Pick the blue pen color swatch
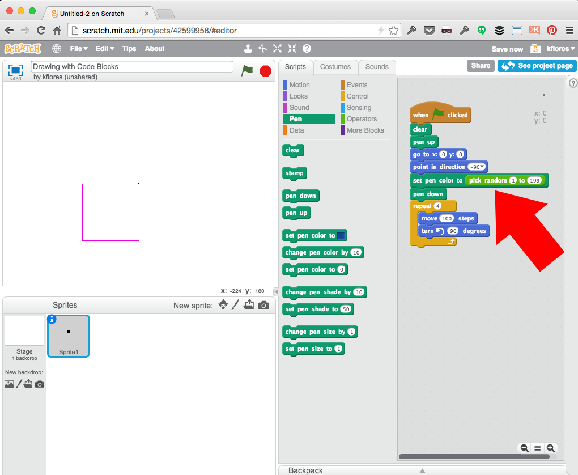This screenshot has width=578, height=475. coord(341,235)
